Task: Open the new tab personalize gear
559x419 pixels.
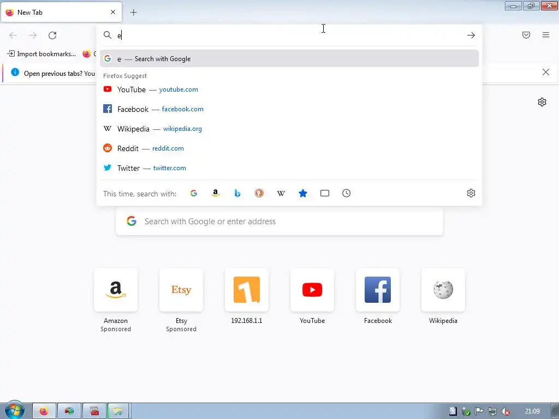Action: tap(542, 102)
